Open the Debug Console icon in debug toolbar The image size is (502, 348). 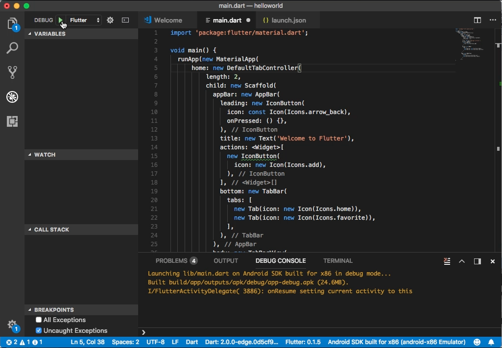[x=125, y=20]
